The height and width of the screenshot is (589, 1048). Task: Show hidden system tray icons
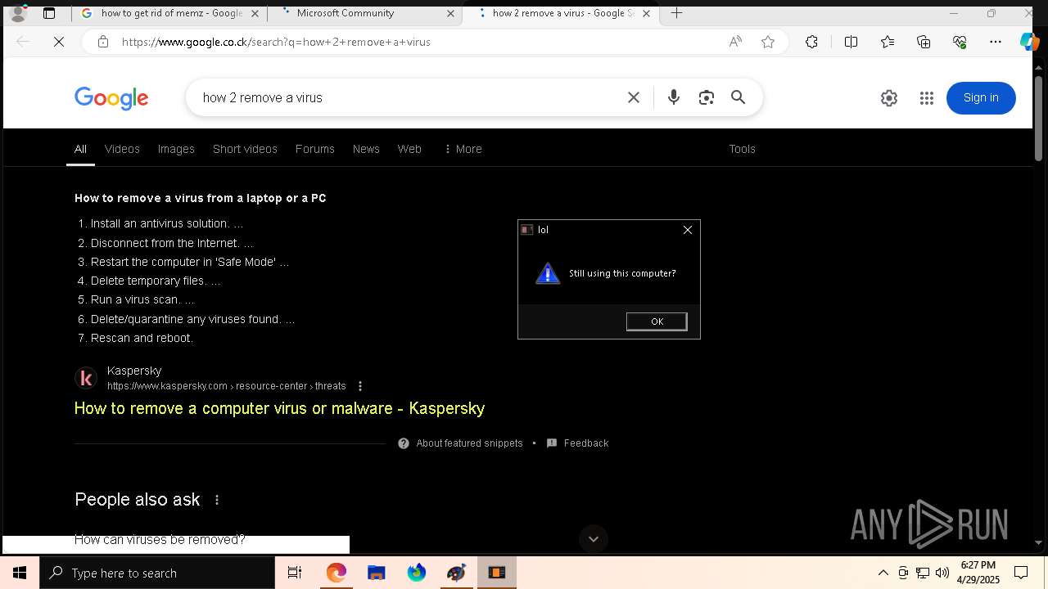(x=883, y=573)
